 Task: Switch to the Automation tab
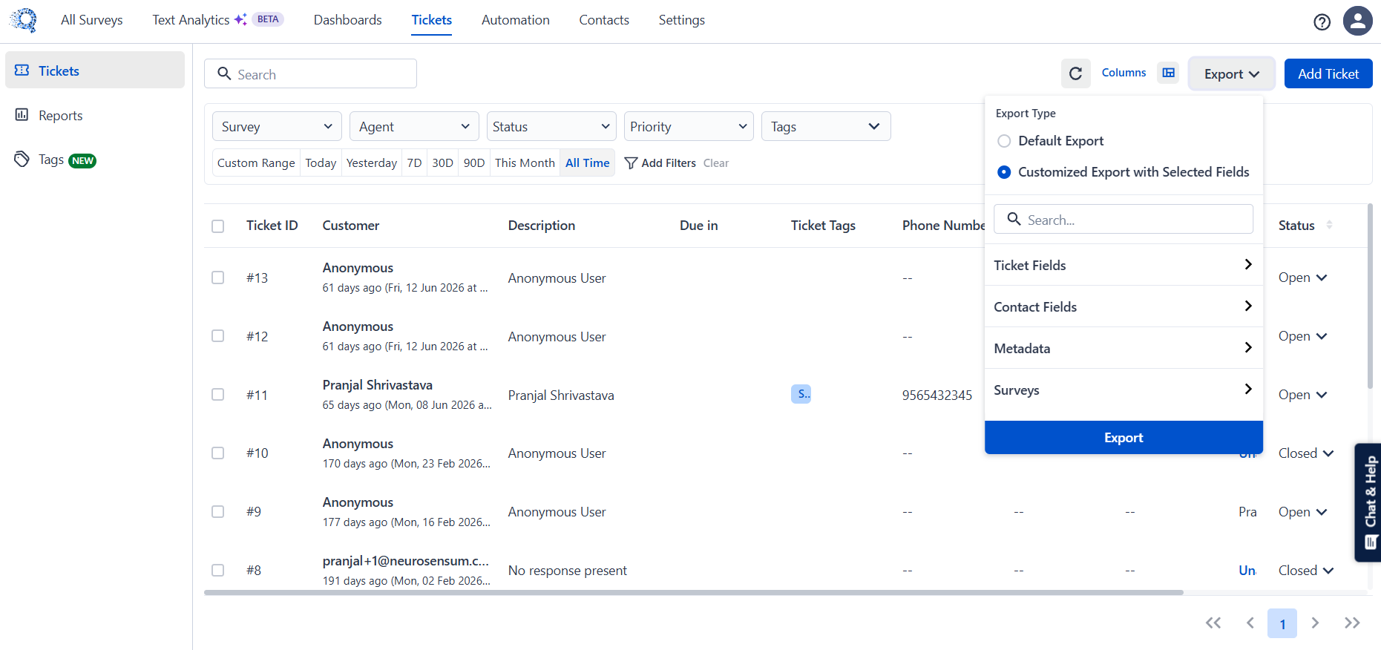coord(516,20)
